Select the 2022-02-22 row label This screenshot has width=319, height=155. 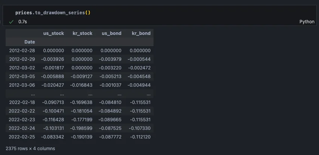point(22,111)
